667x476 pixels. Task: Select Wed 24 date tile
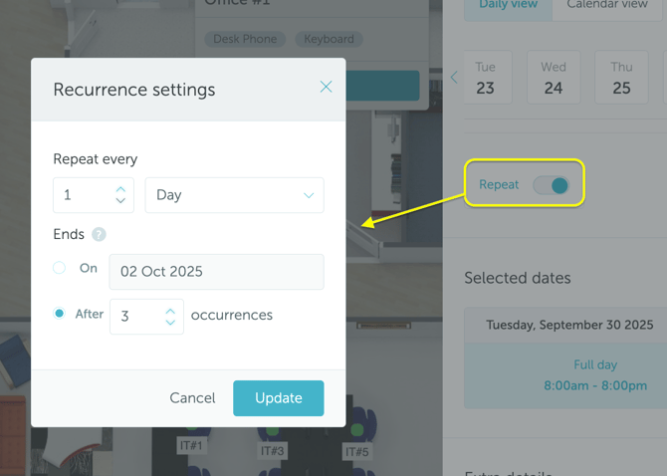coord(554,78)
